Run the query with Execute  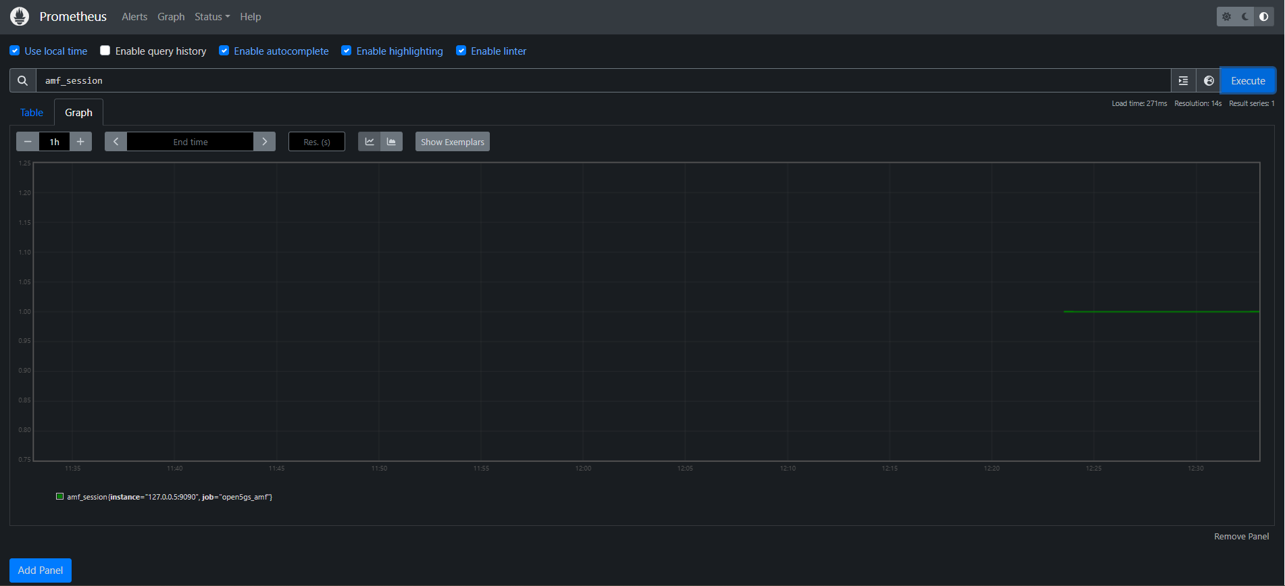pos(1248,81)
